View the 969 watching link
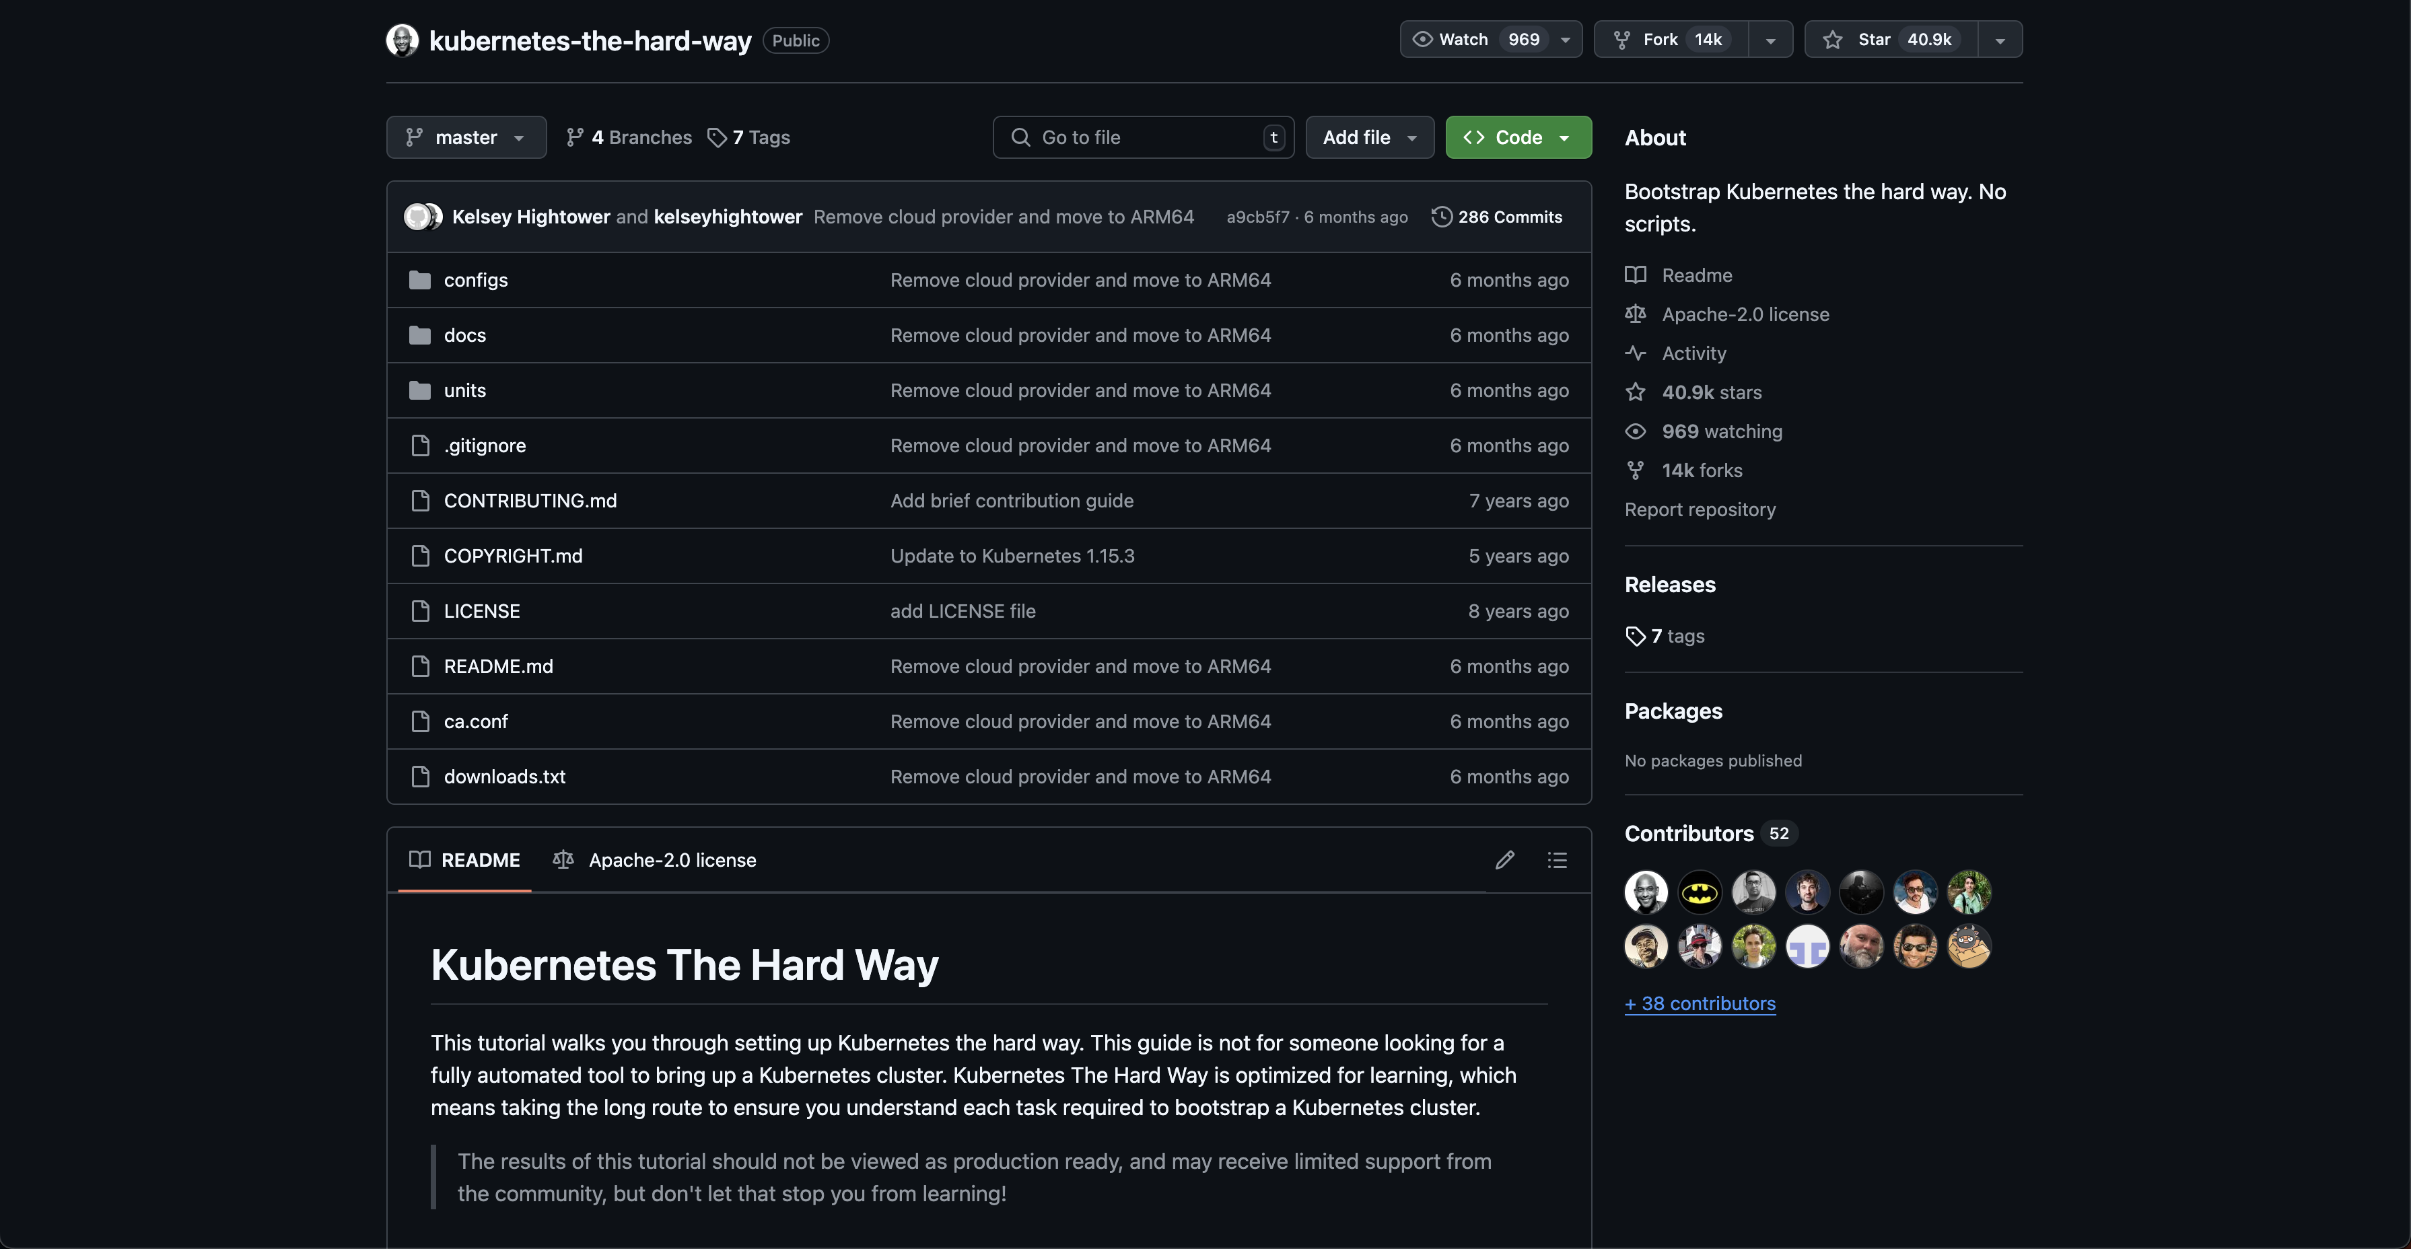The height and width of the screenshot is (1249, 2411). [1704, 432]
